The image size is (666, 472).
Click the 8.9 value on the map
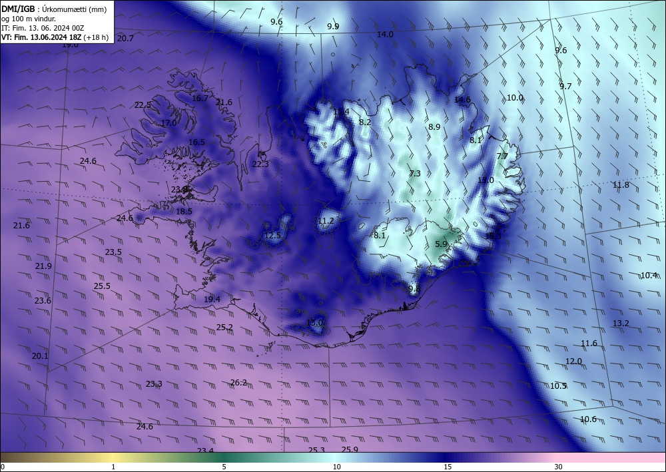click(x=434, y=127)
